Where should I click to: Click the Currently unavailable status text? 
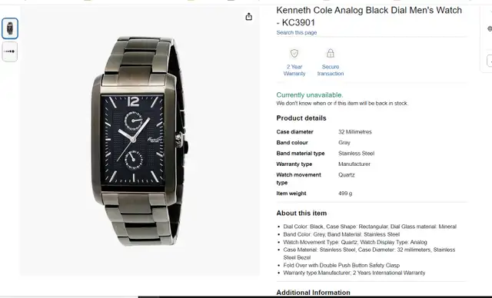309,95
